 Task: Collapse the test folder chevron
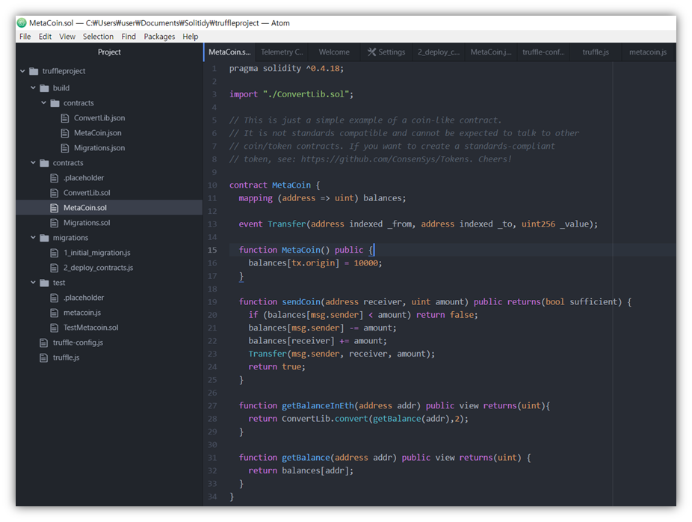pyautogui.click(x=33, y=283)
